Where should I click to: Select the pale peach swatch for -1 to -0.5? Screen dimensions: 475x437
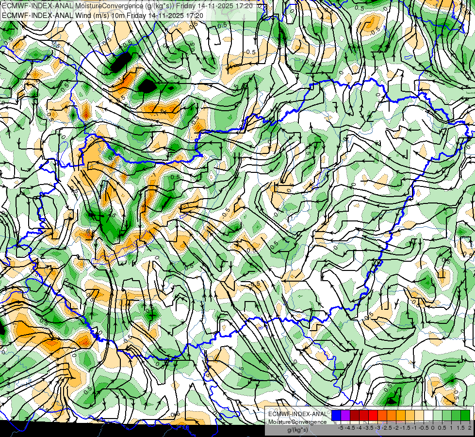pos(419,416)
